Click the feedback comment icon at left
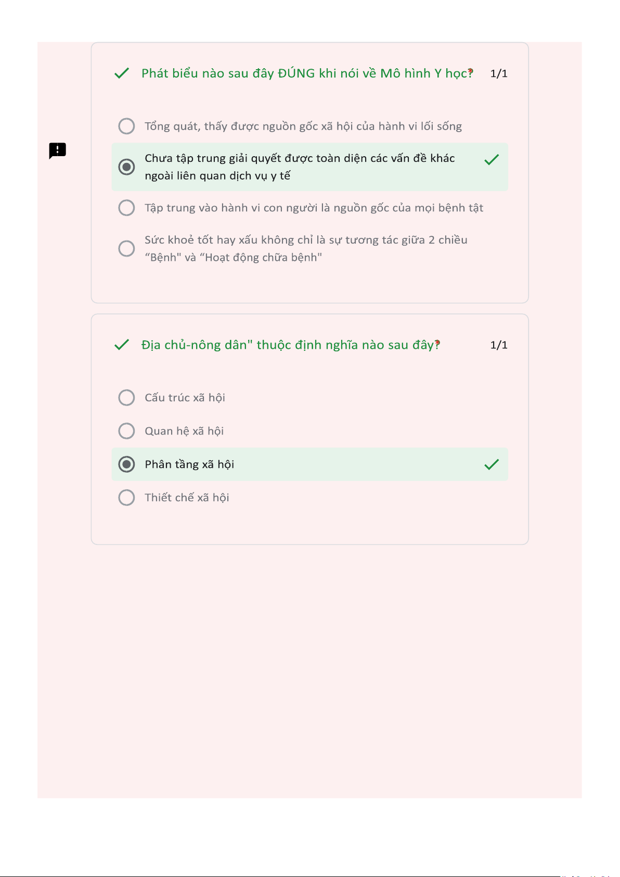 (x=58, y=150)
